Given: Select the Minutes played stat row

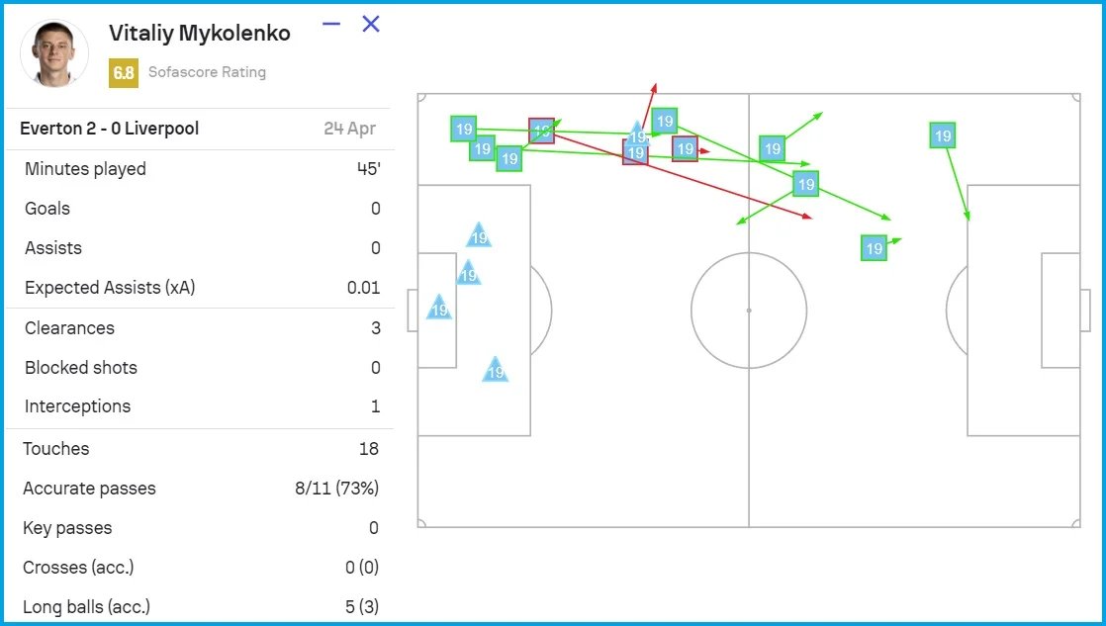Looking at the screenshot, I should click(x=201, y=169).
